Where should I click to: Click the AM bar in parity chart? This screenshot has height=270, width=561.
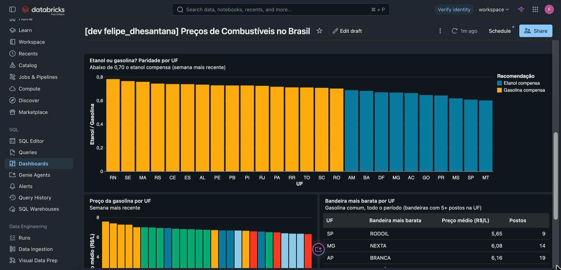[x=351, y=131]
